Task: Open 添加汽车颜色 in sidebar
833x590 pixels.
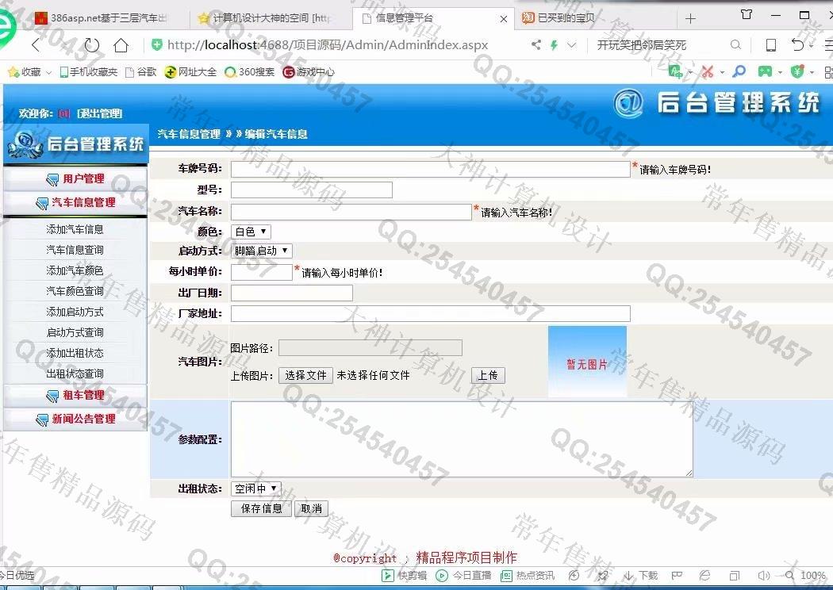Action: (75, 271)
